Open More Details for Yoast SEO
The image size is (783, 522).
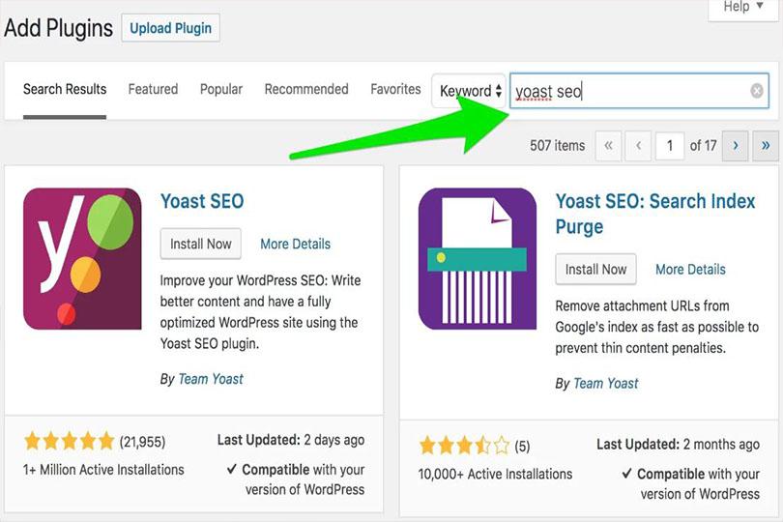pyautogui.click(x=295, y=245)
